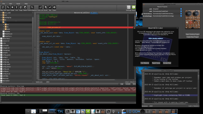The width and height of the screenshot is (203, 114).
Task: Delete /tmp/edi recent project trash icon
Action: point(181,9)
